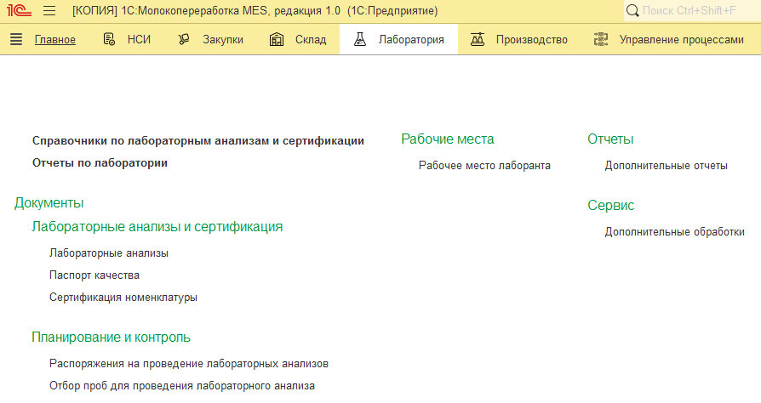Open Распоряжения на проведение лабораторных анализов
This screenshot has height=403, width=761.
[189, 364]
